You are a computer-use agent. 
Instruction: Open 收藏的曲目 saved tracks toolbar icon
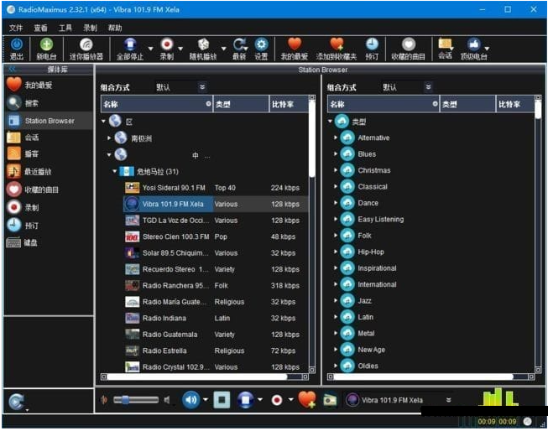408,44
